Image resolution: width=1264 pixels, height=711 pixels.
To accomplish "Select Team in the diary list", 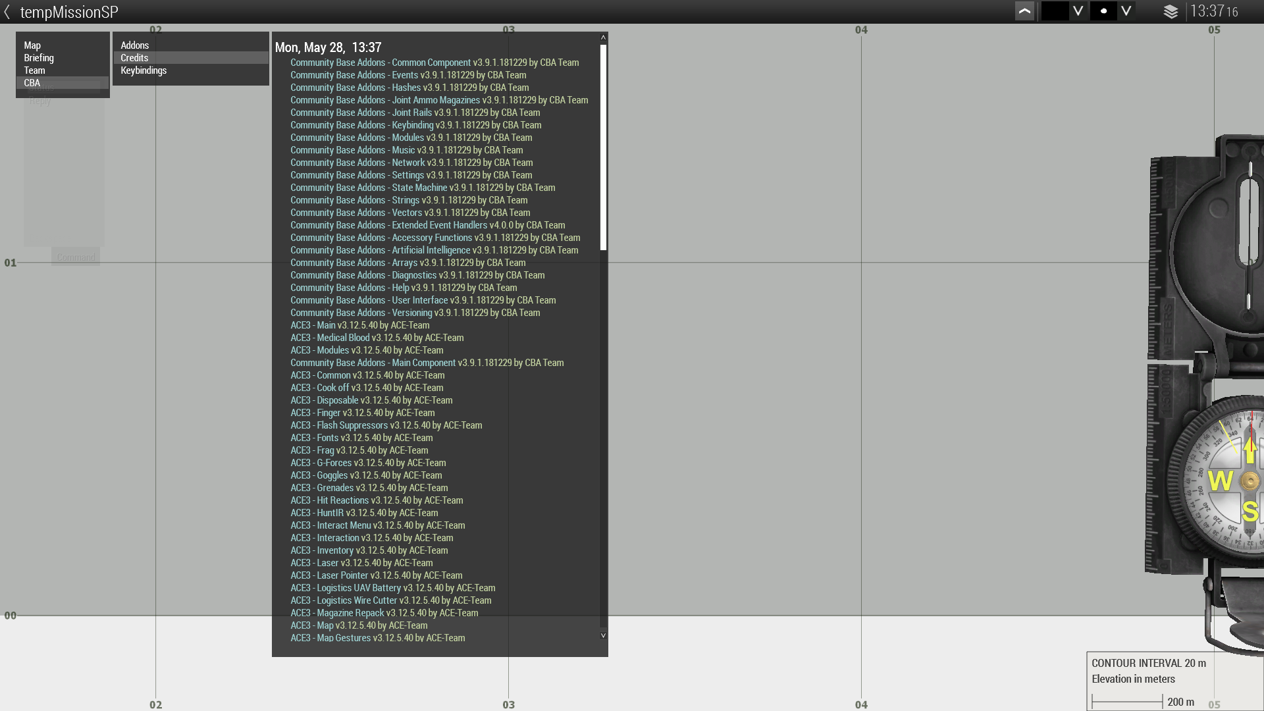I will coord(34,70).
